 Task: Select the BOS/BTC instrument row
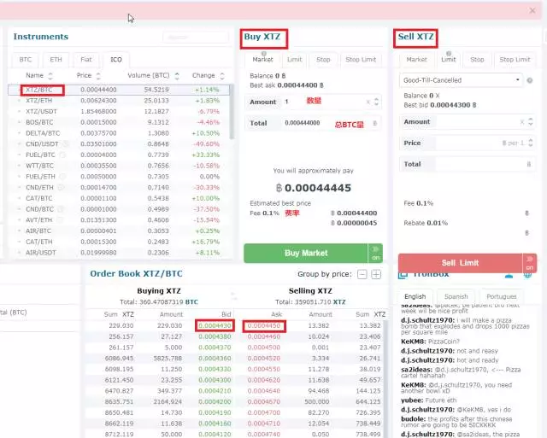click(x=119, y=122)
